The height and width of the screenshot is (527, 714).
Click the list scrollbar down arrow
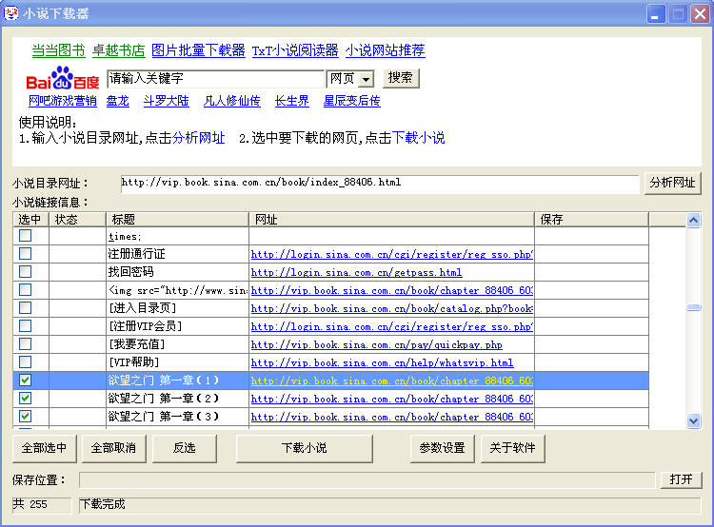693,420
